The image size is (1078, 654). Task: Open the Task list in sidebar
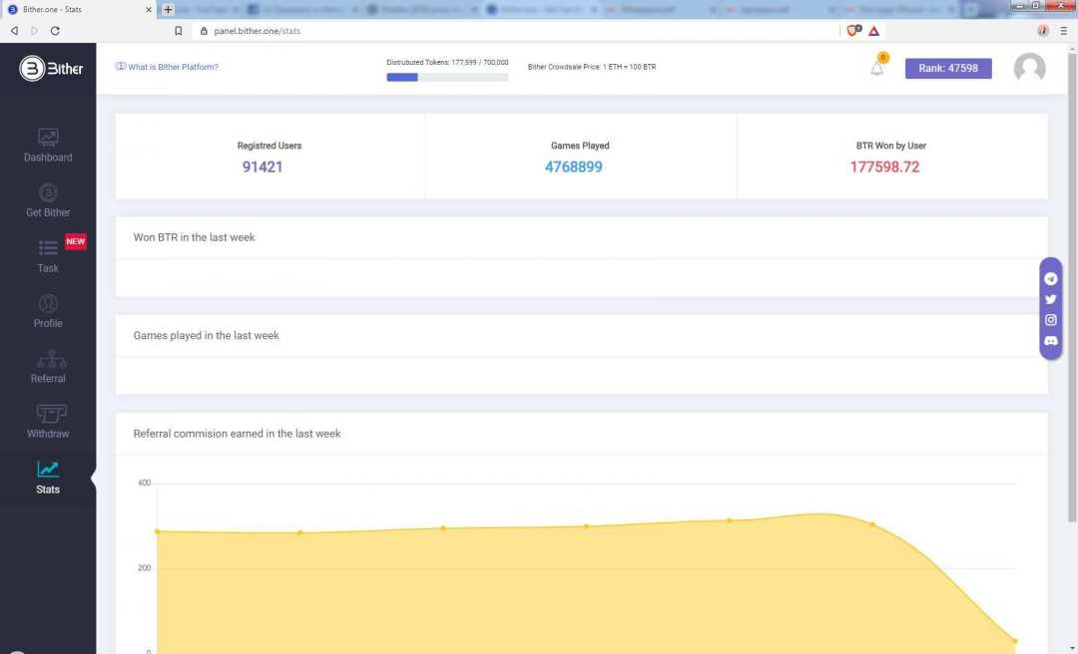pyautogui.click(x=48, y=248)
